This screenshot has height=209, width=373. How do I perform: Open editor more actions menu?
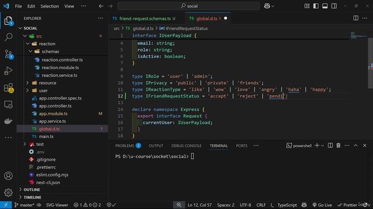(x=365, y=18)
